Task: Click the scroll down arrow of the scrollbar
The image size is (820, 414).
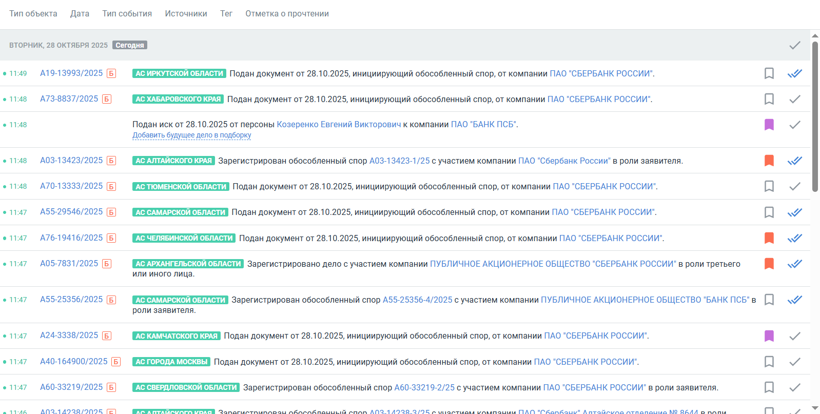Action: coord(814,409)
